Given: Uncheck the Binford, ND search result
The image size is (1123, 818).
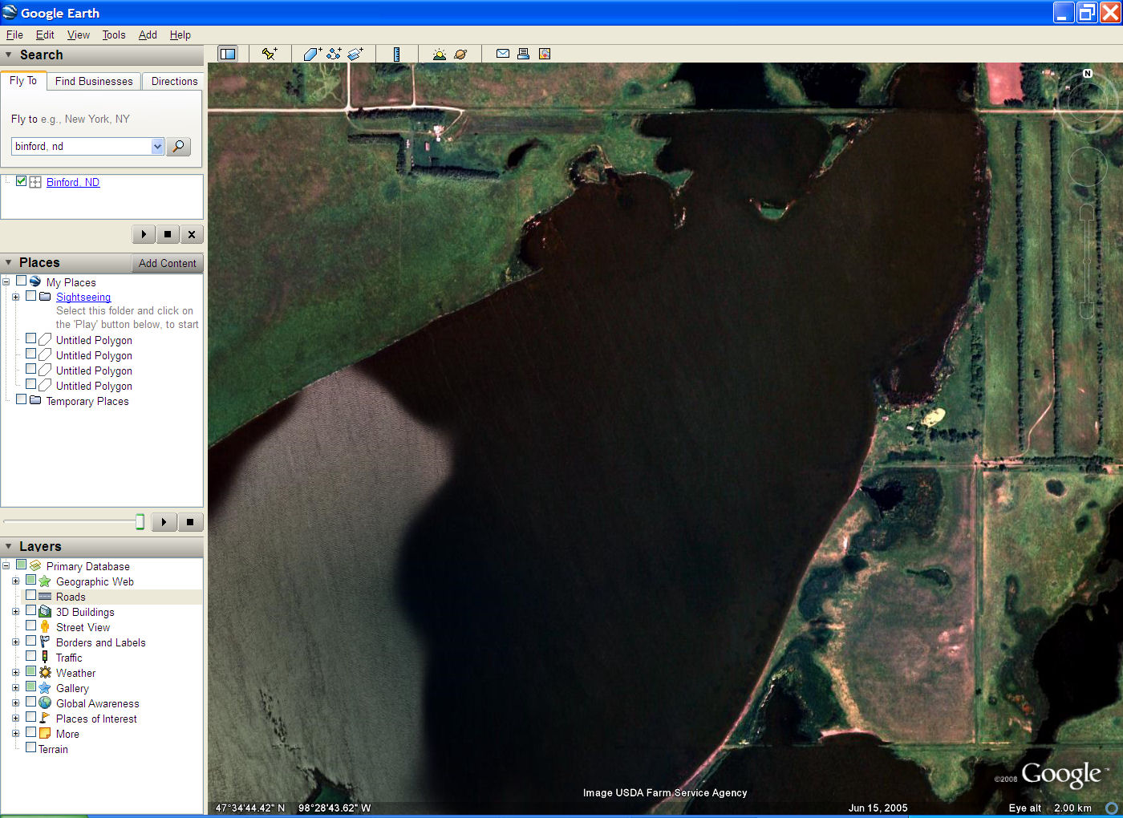Looking at the screenshot, I should click(x=22, y=181).
